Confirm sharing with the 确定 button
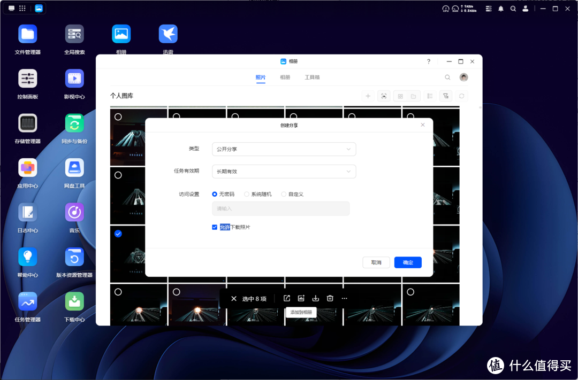 pos(408,262)
